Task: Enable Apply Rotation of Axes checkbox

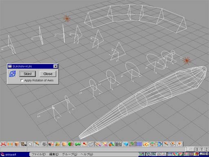Action: (22, 81)
